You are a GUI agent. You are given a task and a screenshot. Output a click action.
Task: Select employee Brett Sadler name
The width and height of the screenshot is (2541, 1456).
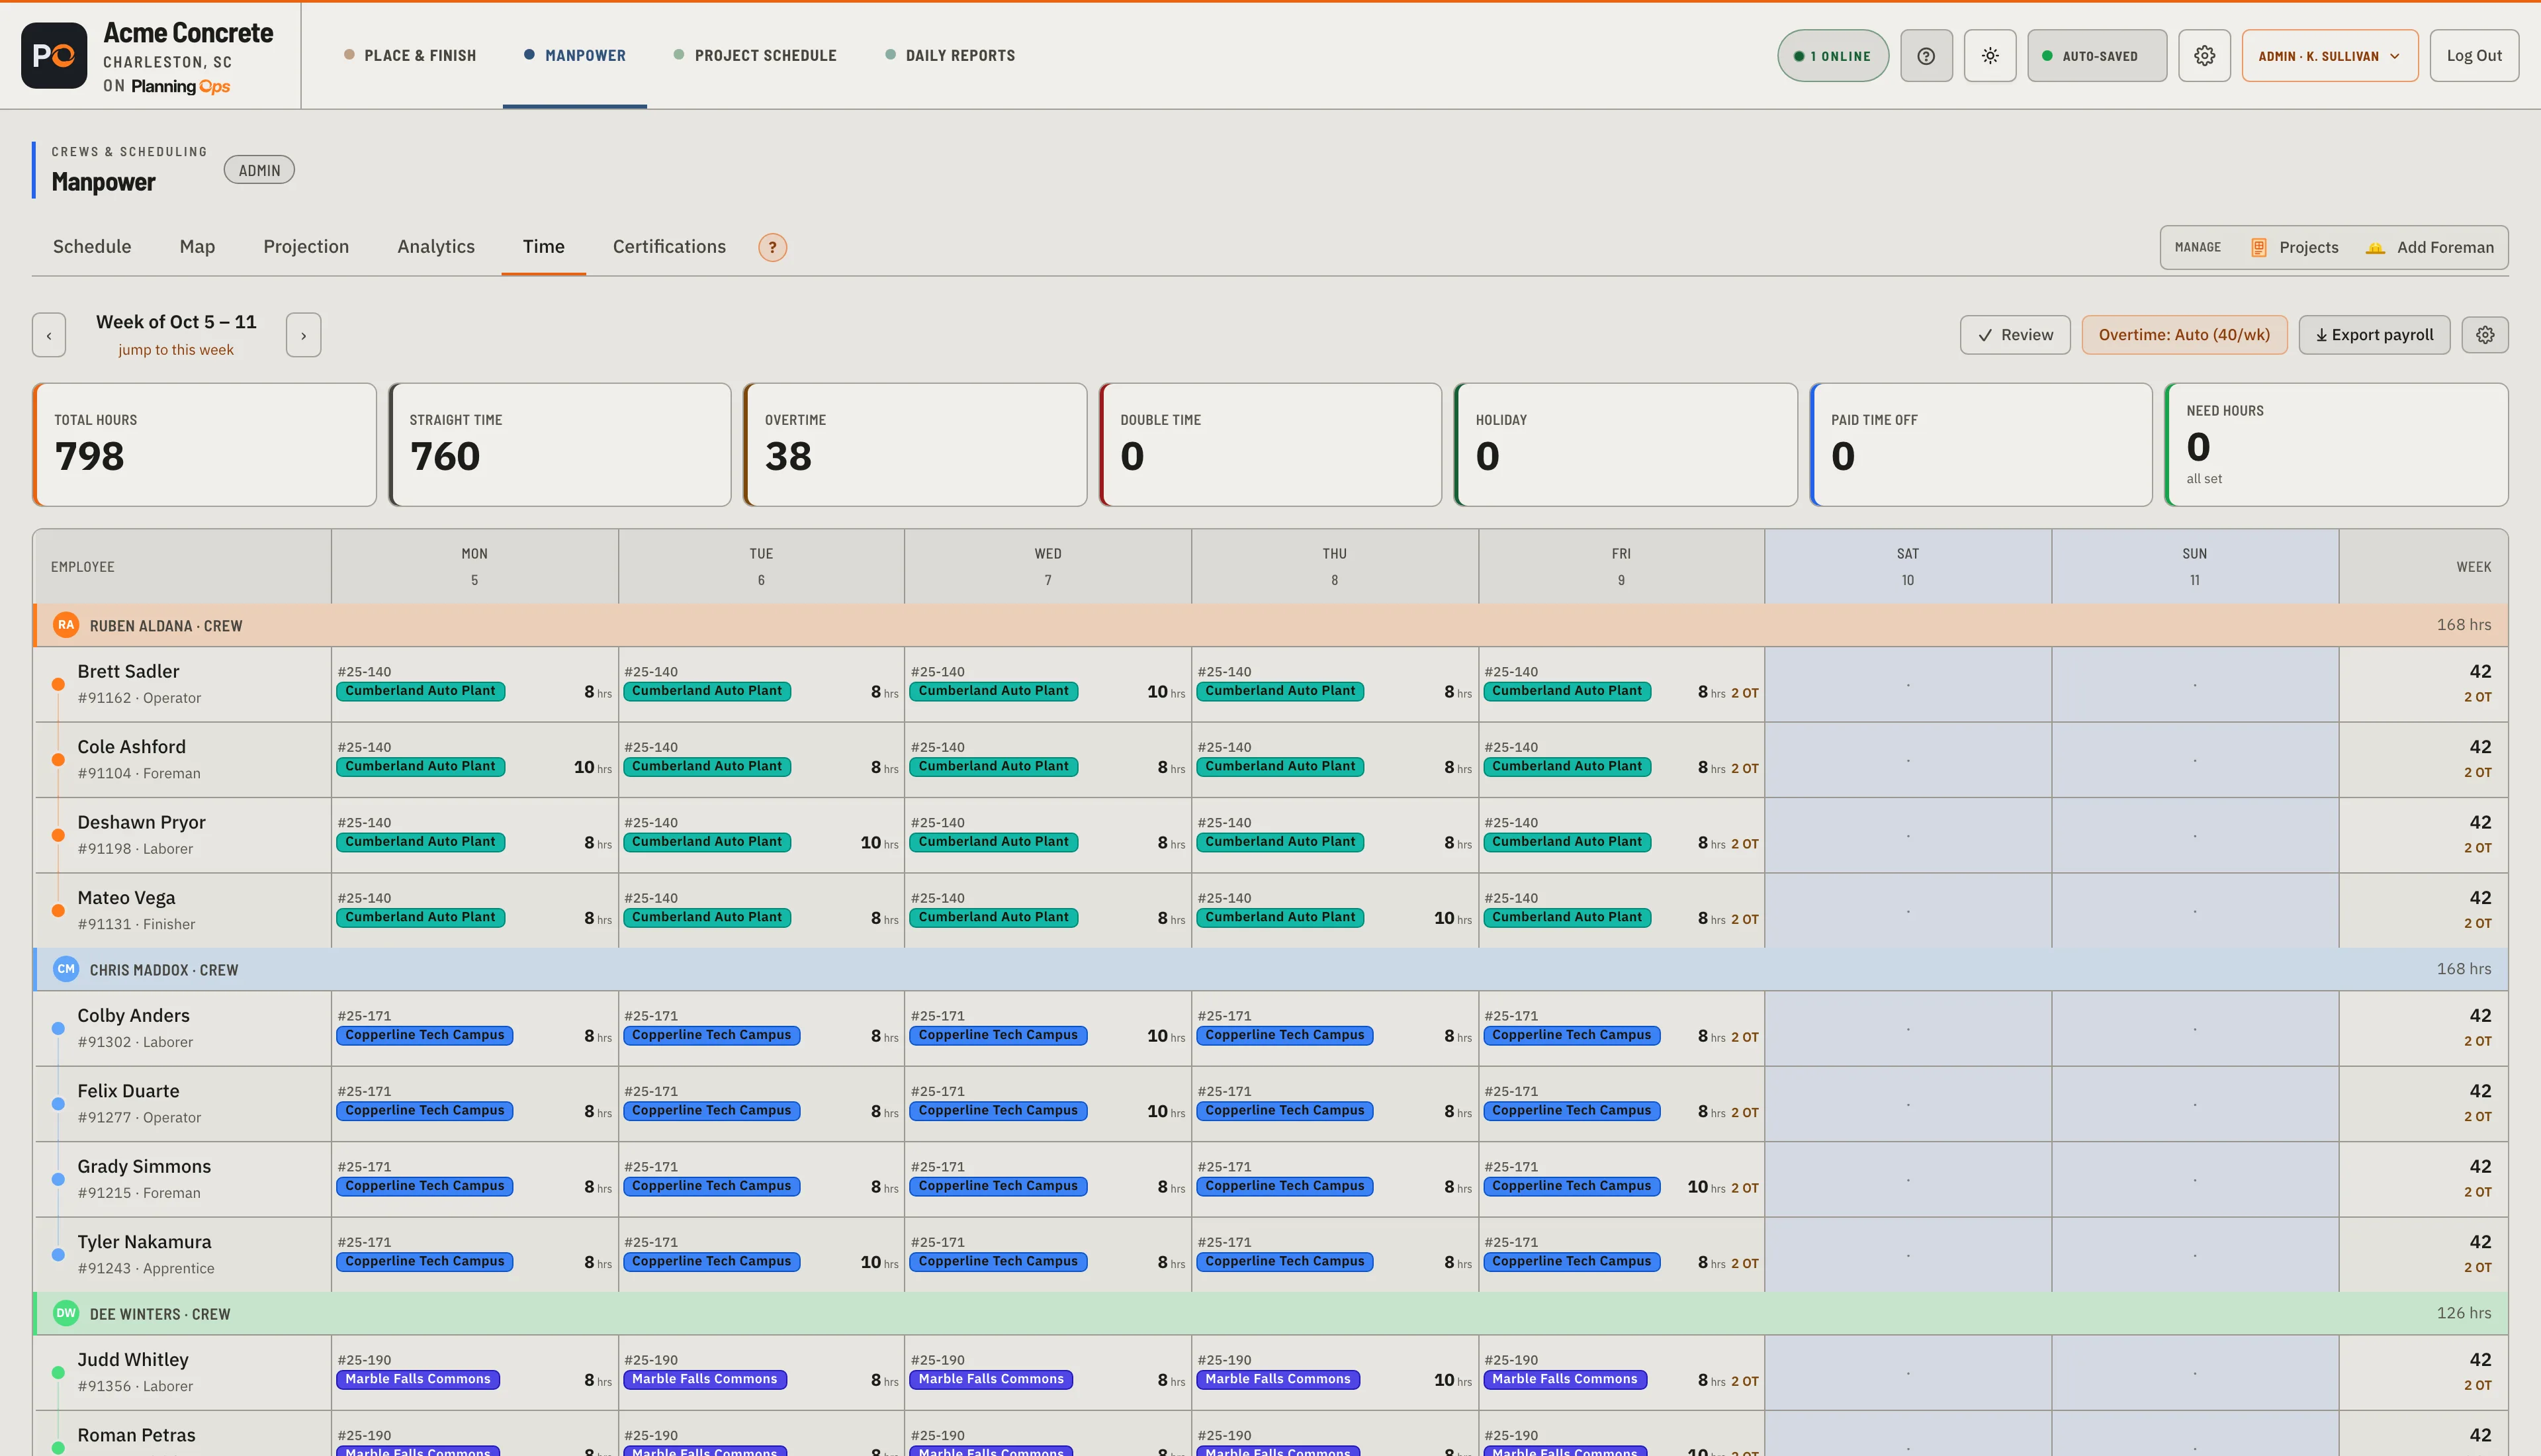[129, 671]
